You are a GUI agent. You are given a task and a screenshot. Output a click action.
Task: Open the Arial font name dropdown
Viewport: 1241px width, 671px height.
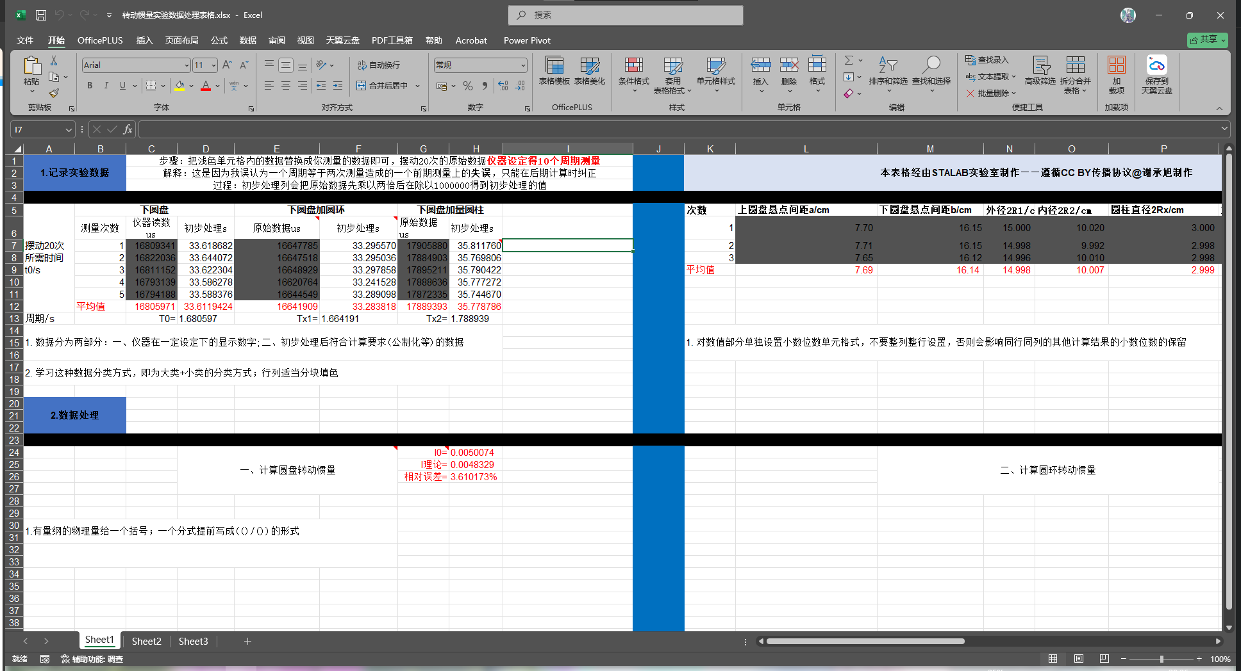click(x=187, y=65)
